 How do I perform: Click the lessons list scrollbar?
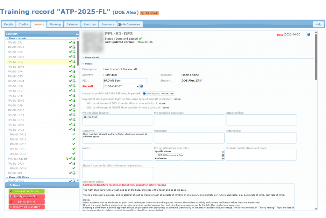coord(78,53)
